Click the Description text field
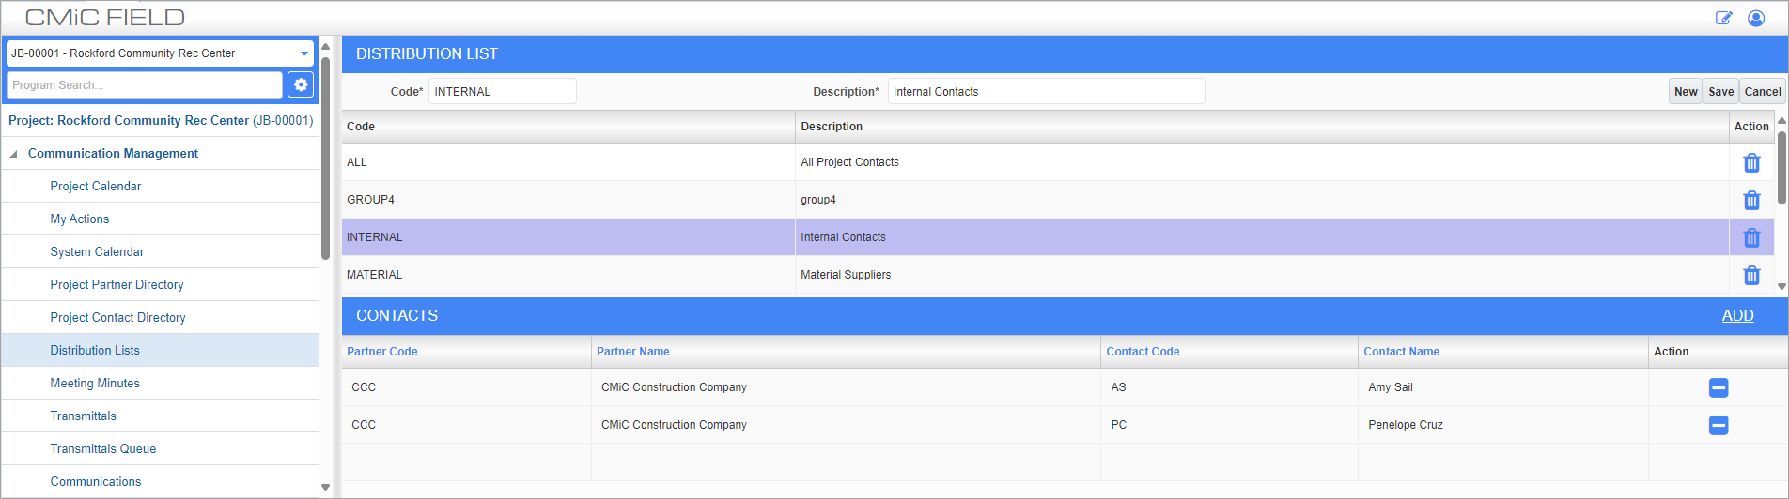1789x499 pixels. (1046, 91)
